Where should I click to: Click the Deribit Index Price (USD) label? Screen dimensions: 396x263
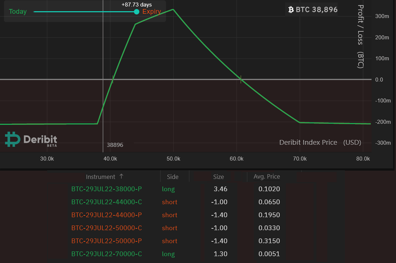320,142
